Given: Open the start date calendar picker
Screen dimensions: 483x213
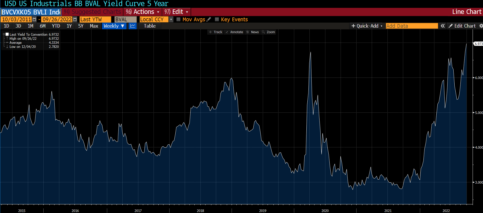Looking at the screenshot, I should tap(34, 20).
